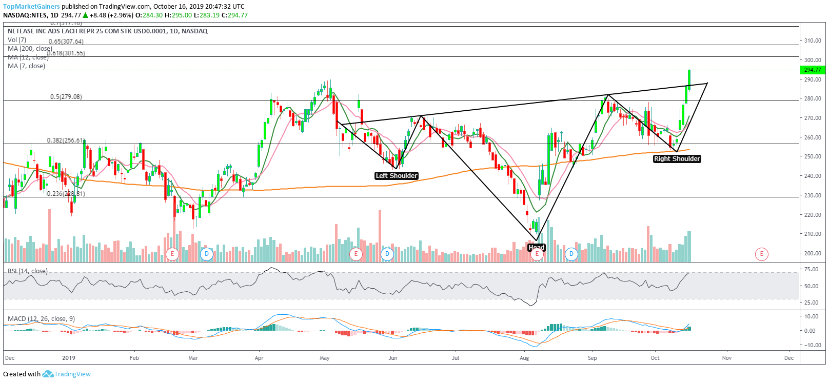The image size is (829, 383).
Task: Click the dividend D marker near September
Action: pos(571,254)
